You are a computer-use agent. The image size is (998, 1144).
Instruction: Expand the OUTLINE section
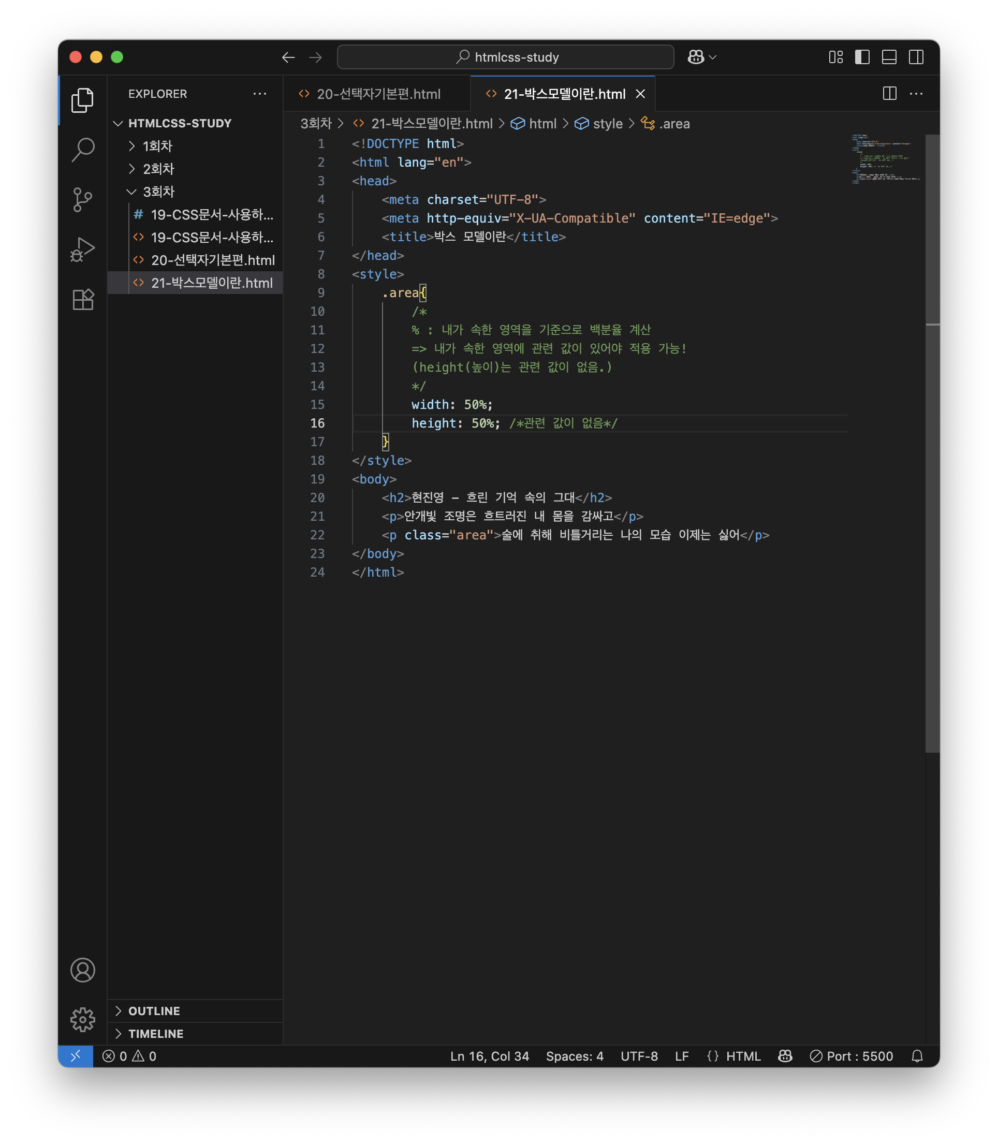pos(154,1011)
